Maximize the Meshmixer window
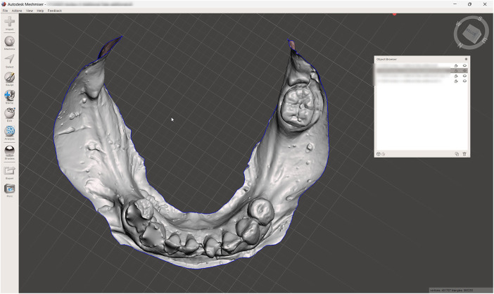Screen dimensions: 494x294 [x=469, y=4]
